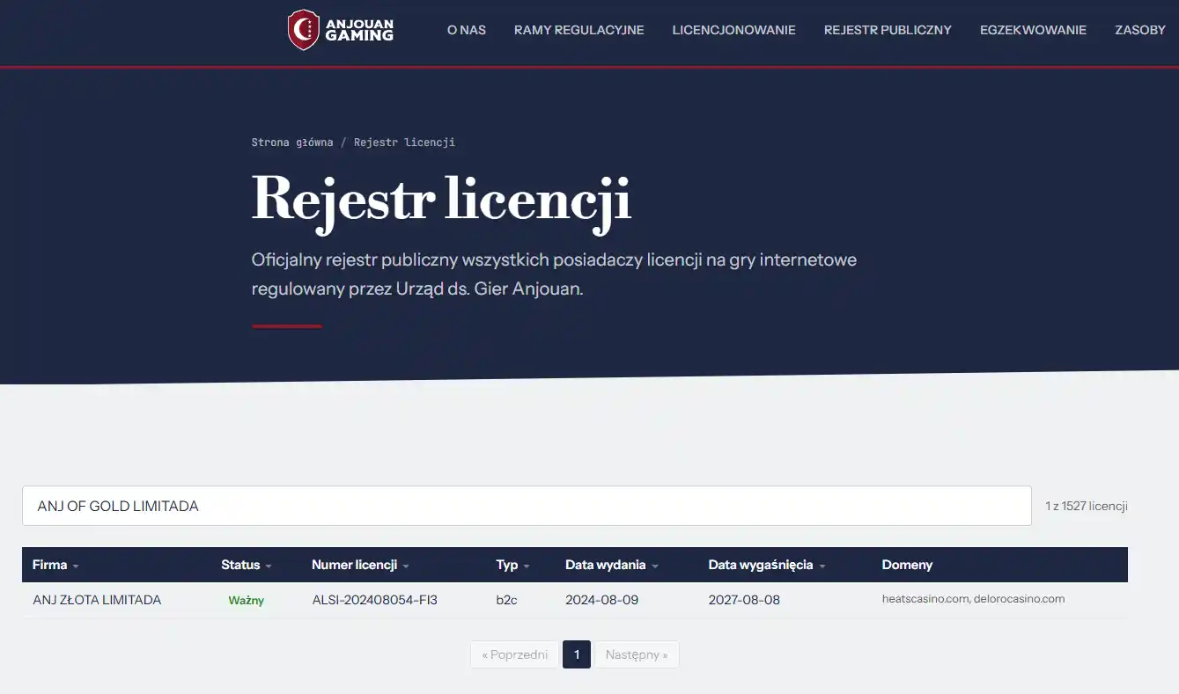Click license number ALSI-202408054-FI3

(x=375, y=600)
